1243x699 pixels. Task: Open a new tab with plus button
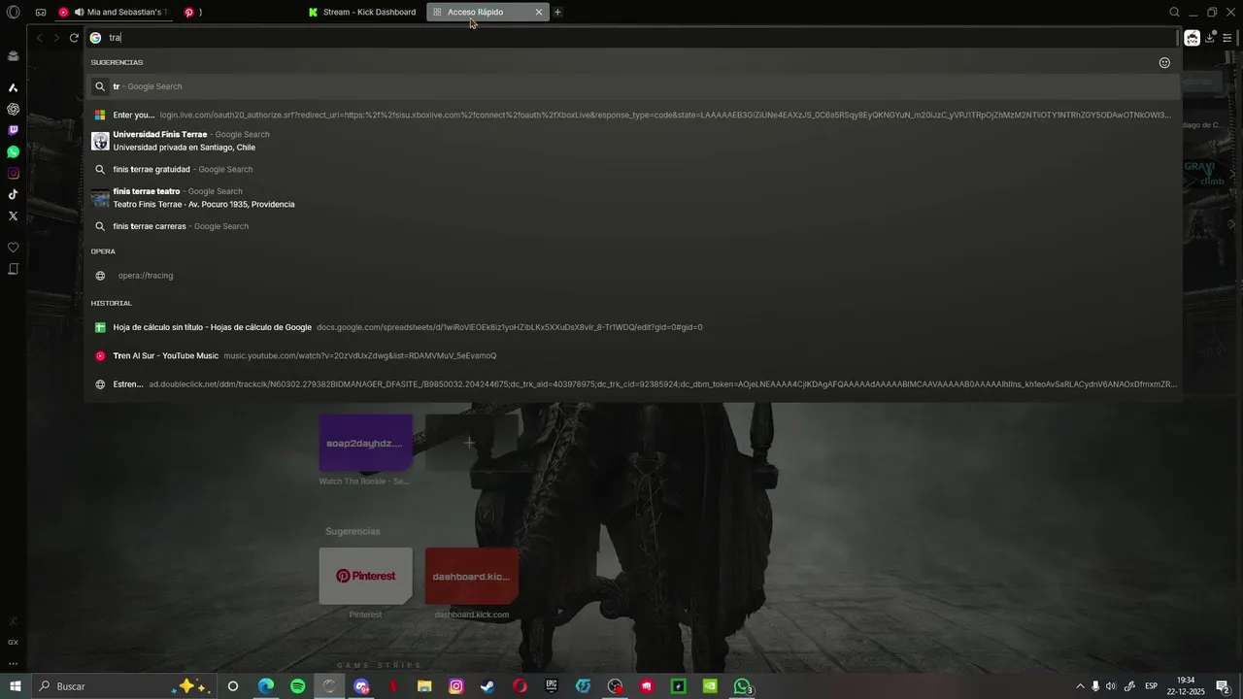[x=557, y=13]
